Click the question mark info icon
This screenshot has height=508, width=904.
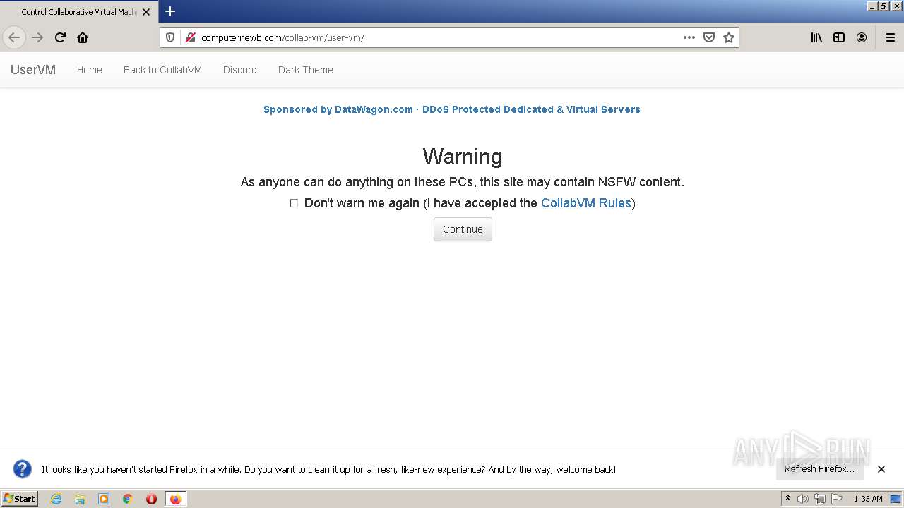click(23, 469)
